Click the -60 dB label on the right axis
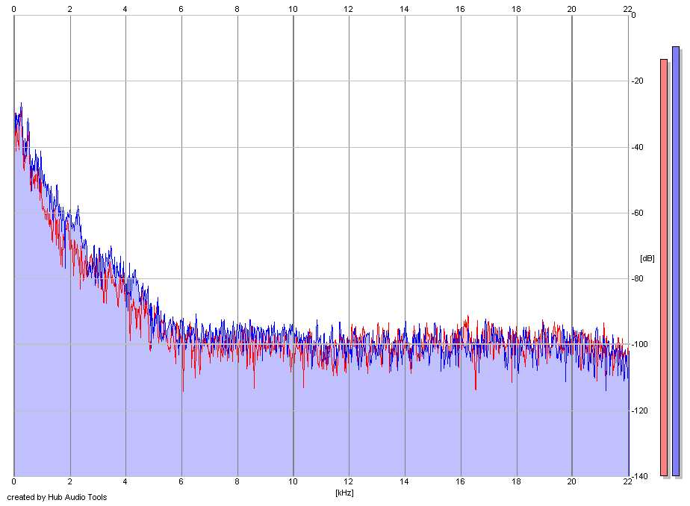 (x=638, y=213)
